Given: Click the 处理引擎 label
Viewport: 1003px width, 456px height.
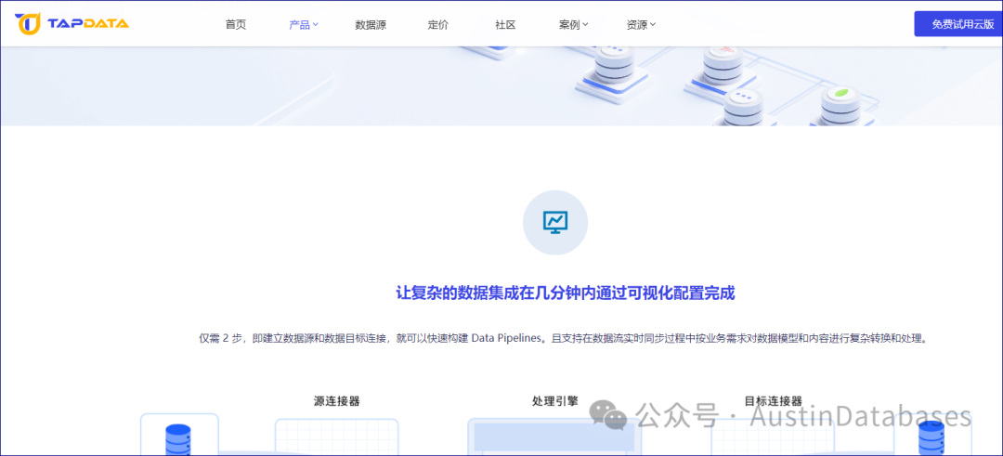Looking at the screenshot, I should [x=555, y=401].
